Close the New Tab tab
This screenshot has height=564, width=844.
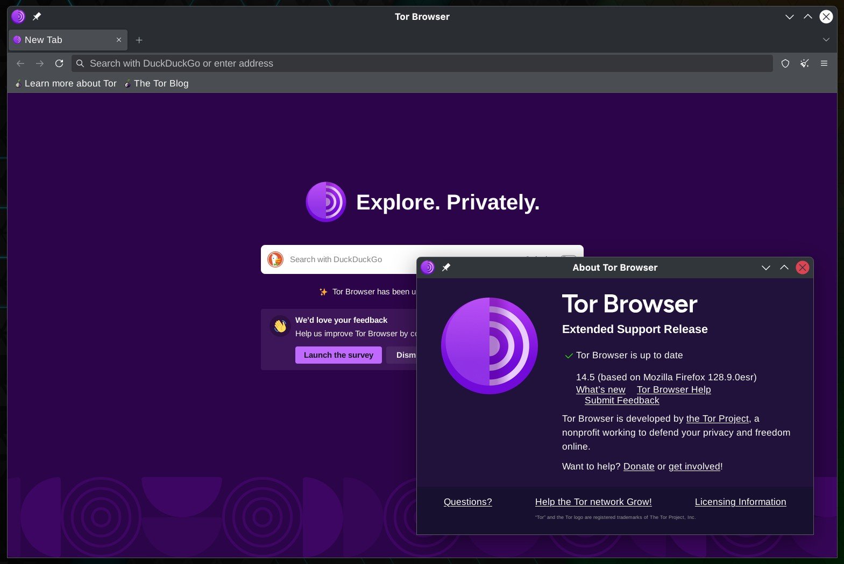click(119, 40)
